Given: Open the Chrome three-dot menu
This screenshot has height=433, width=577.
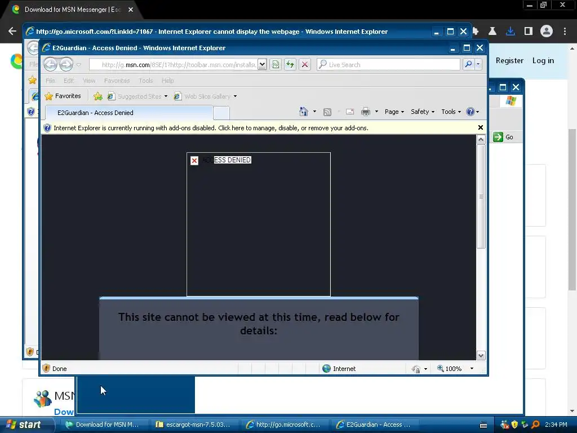Looking at the screenshot, I should pos(565,32).
